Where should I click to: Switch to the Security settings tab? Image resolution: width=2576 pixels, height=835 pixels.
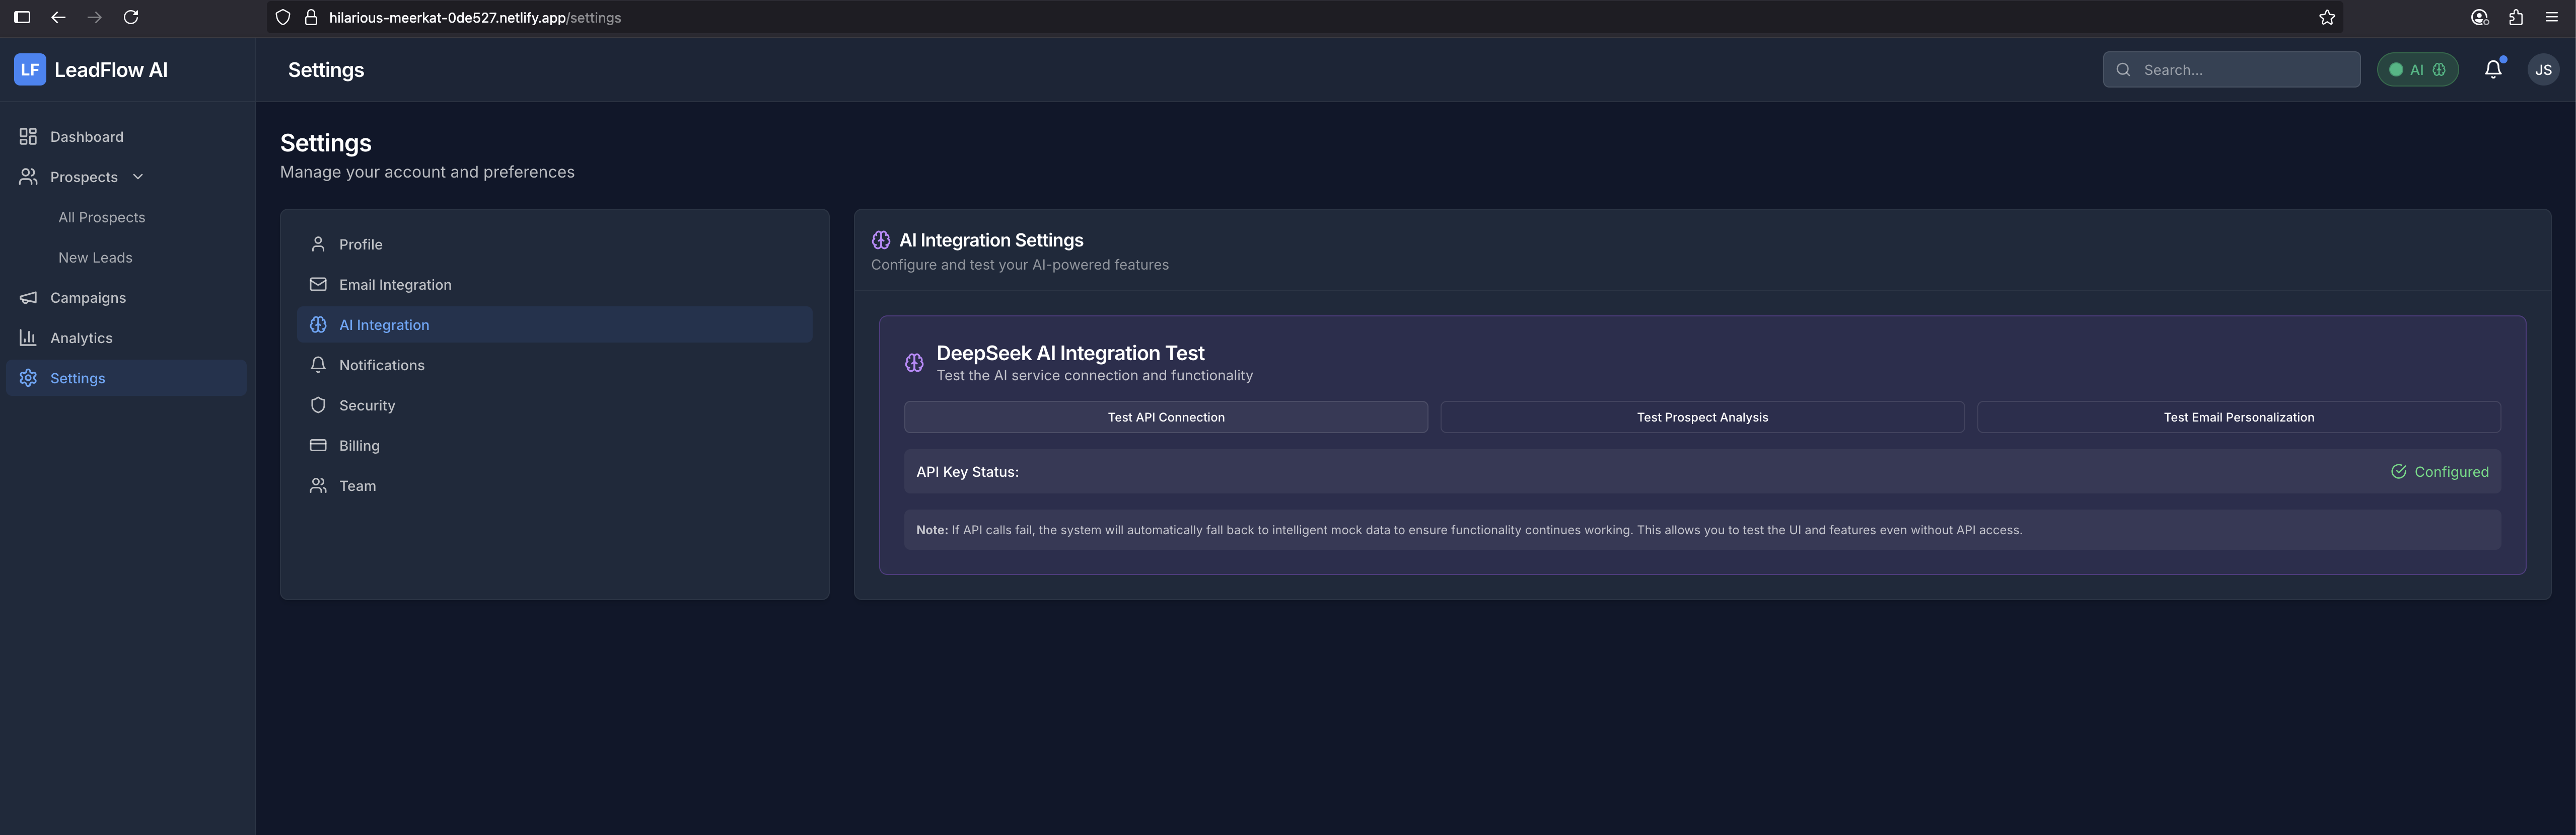pos(367,405)
